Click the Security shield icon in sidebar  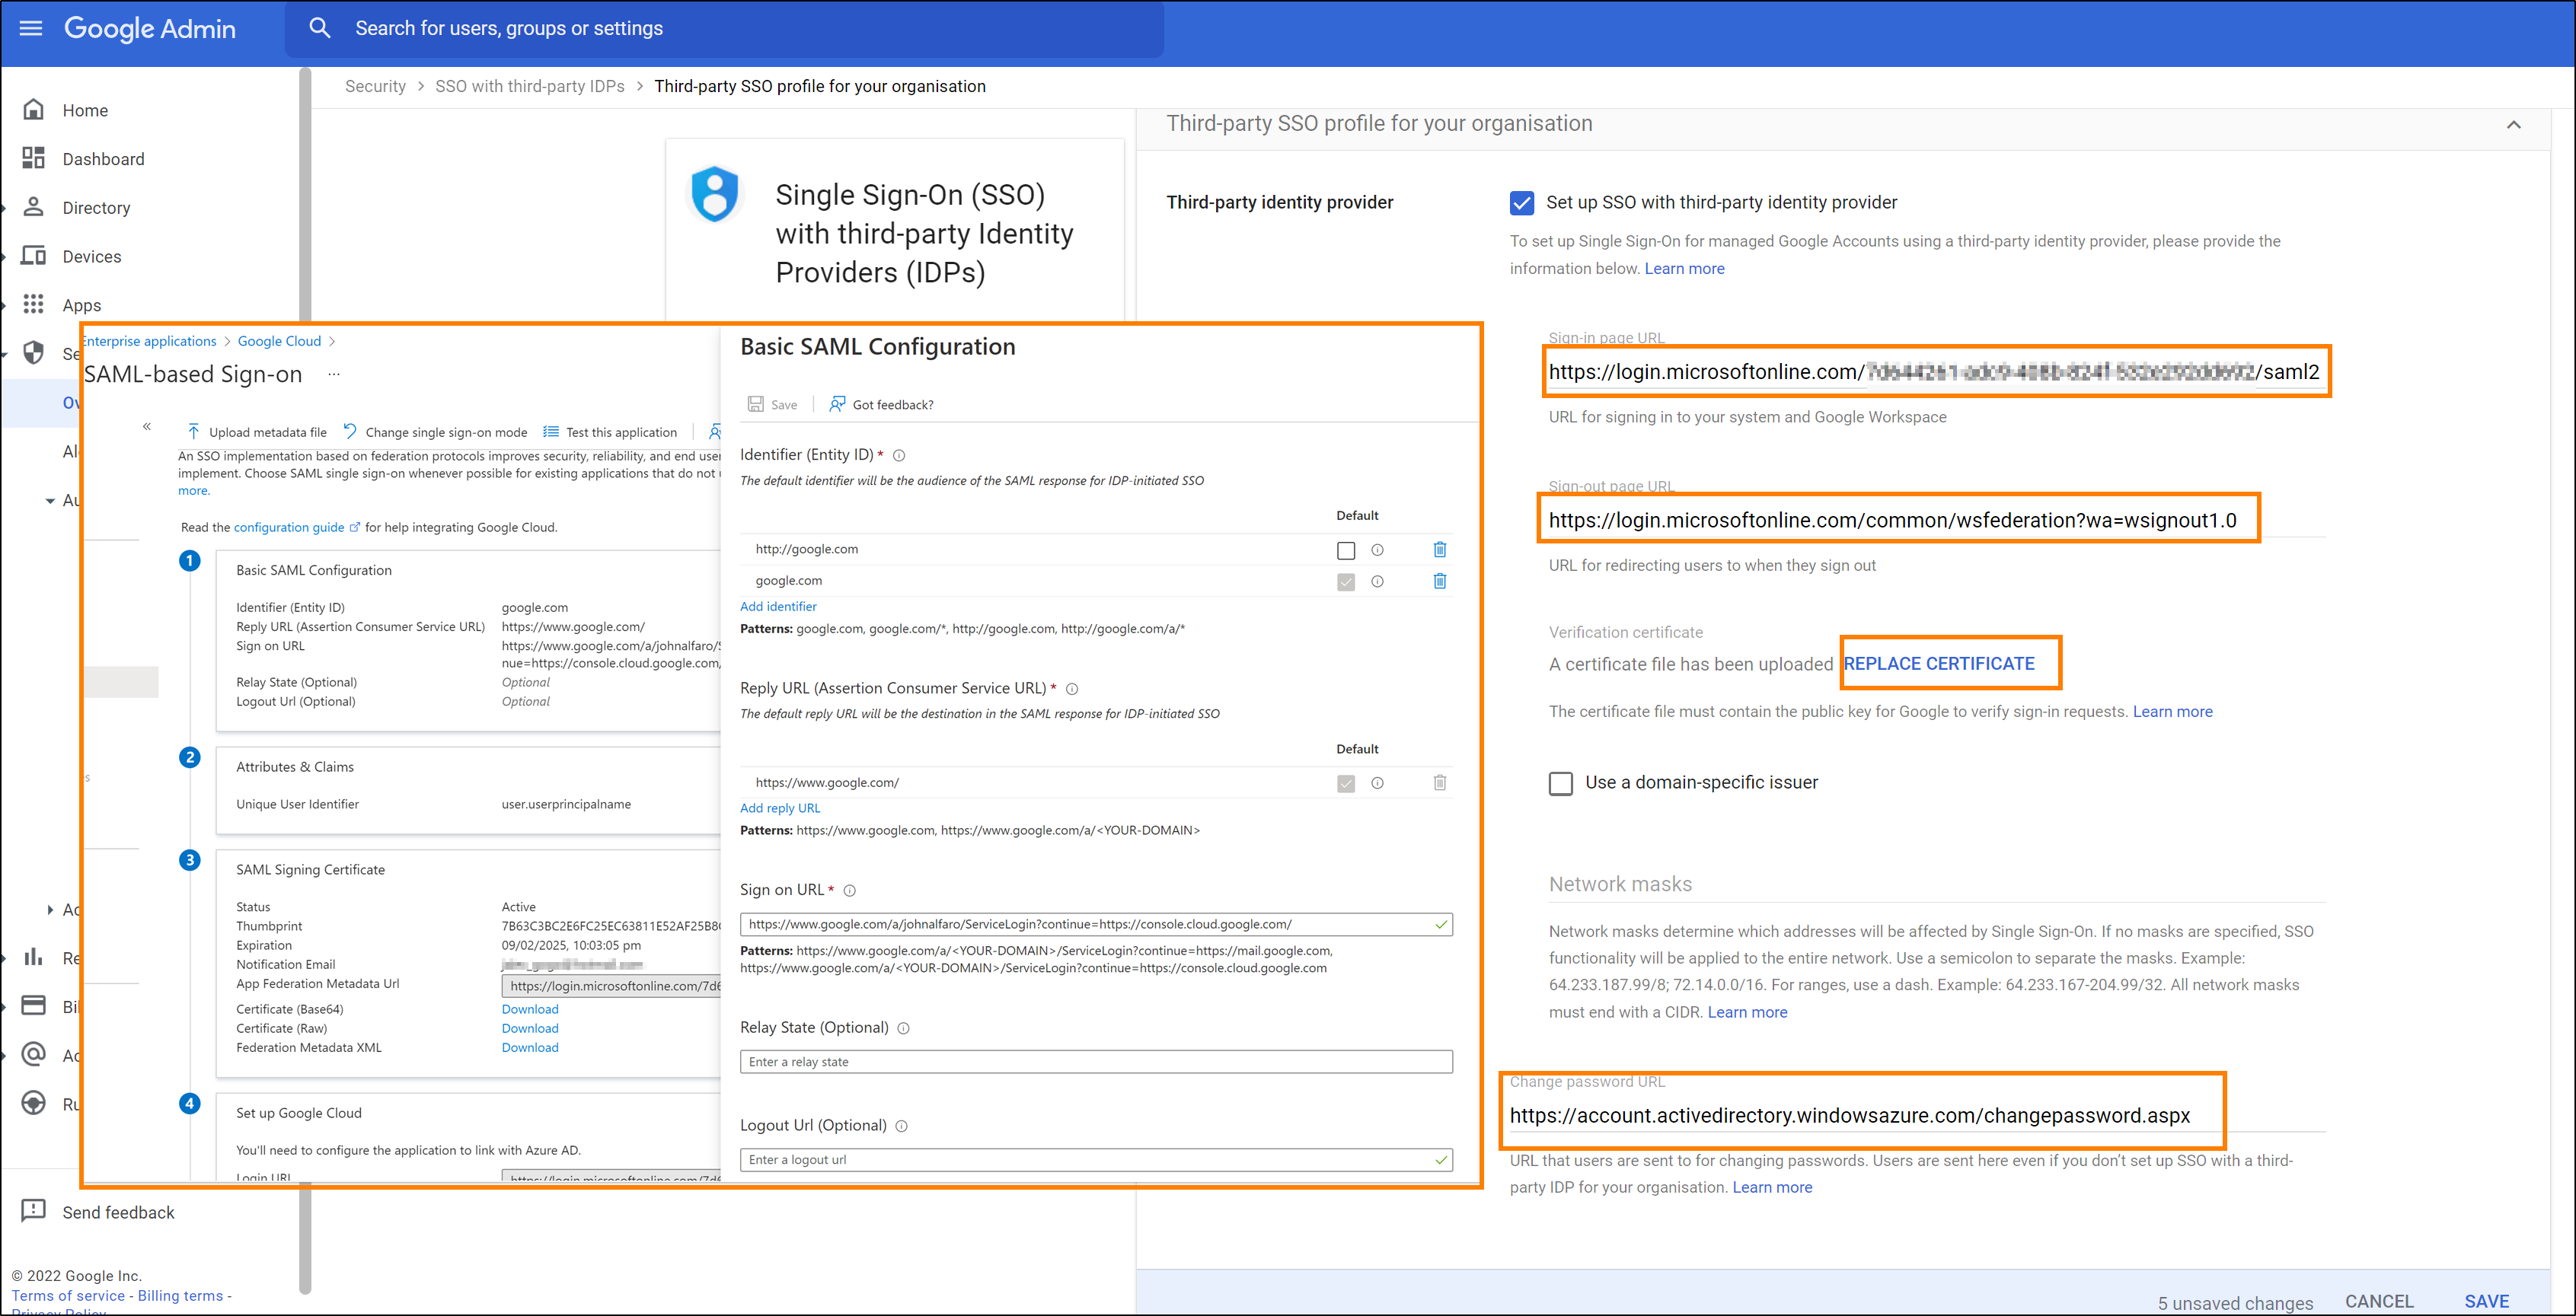pyautogui.click(x=33, y=352)
